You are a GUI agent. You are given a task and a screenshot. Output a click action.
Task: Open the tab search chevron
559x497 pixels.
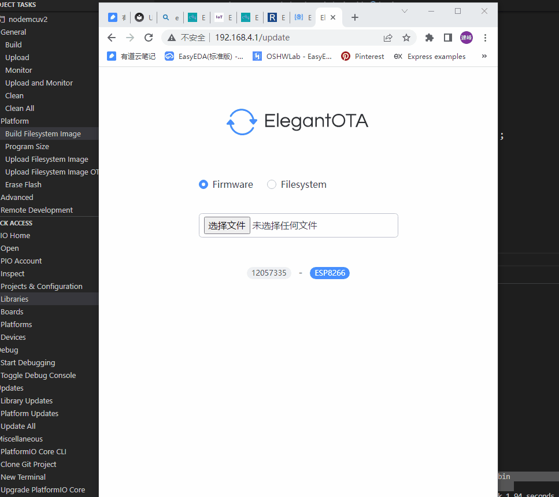click(x=404, y=11)
